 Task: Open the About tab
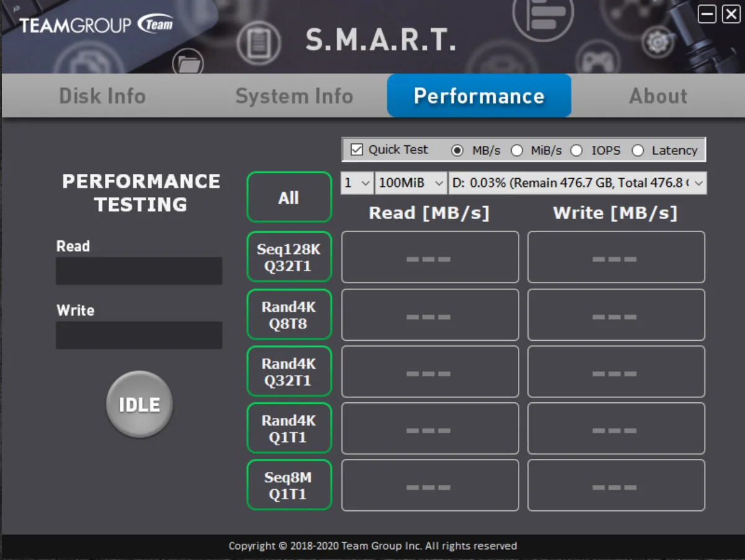658,96
